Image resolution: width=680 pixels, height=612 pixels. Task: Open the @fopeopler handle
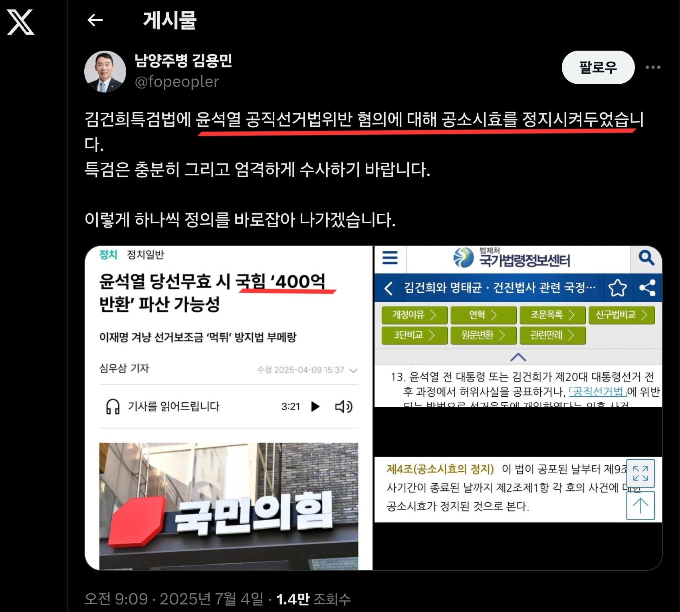[177, 82]
